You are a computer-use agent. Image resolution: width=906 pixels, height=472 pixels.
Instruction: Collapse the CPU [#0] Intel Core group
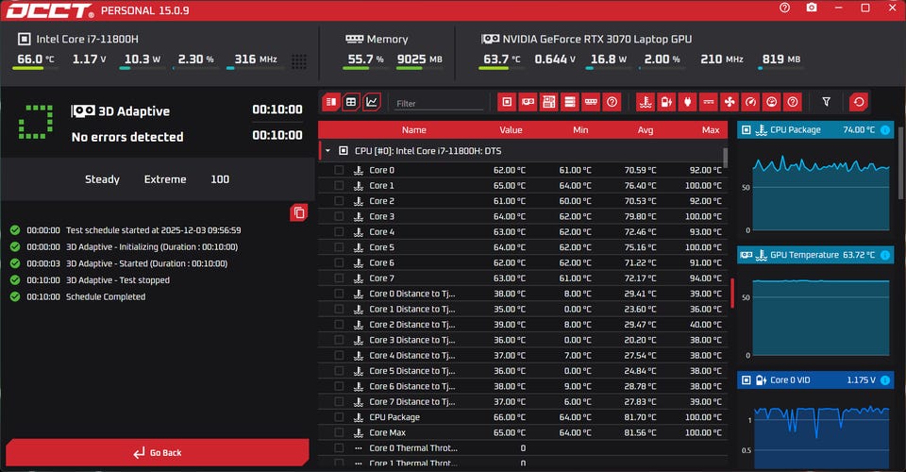327,150
